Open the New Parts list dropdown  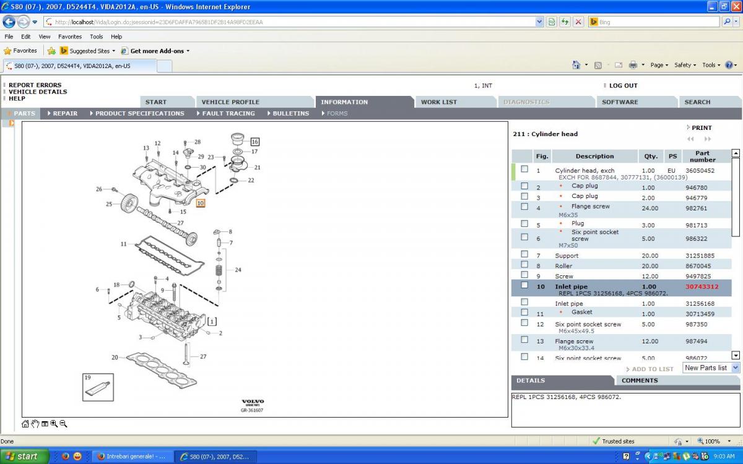click(736, 367)
